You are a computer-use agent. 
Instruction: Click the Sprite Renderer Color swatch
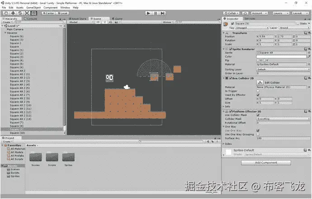(281, 56)
